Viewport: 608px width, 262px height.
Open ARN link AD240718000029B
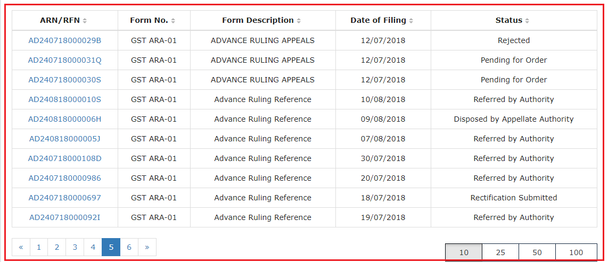(x=65, y=40)
